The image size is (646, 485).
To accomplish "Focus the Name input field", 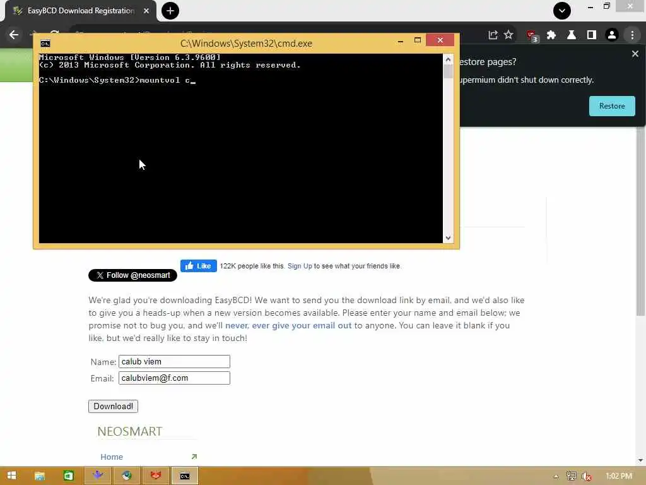I will pyautogui.click(x=174, y=361).
